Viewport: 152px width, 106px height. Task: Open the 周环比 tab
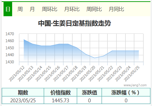(49, 9)
